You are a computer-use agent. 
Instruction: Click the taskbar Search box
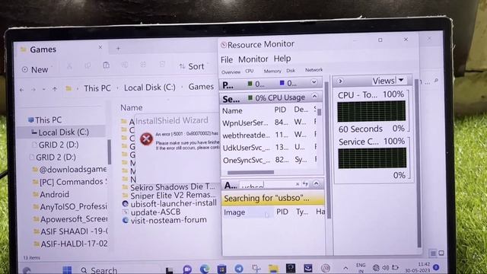coord(119,270)
